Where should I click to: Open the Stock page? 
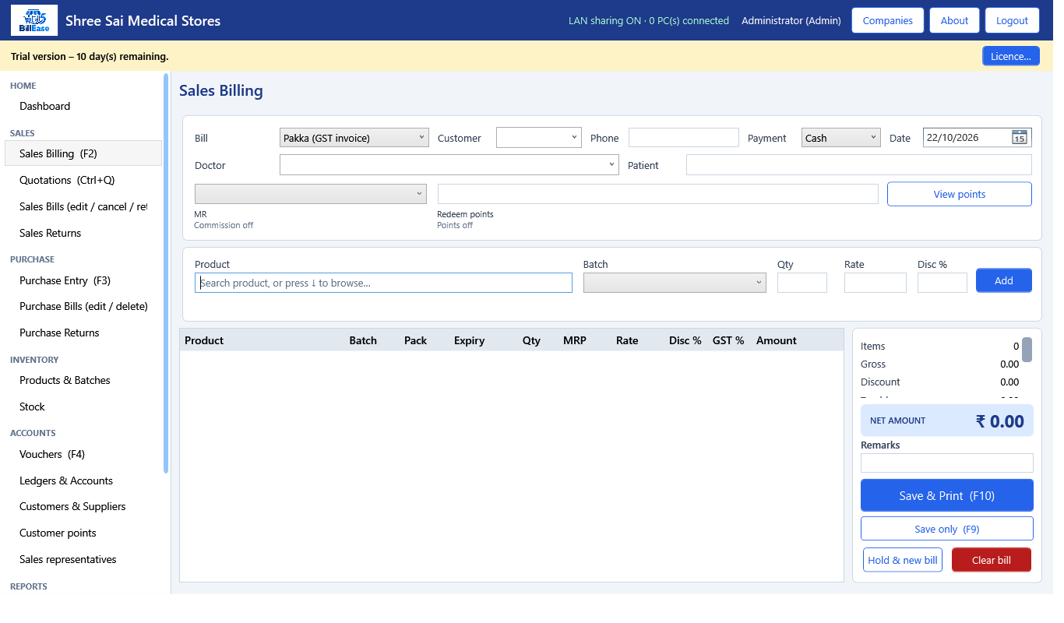[83, 407]
